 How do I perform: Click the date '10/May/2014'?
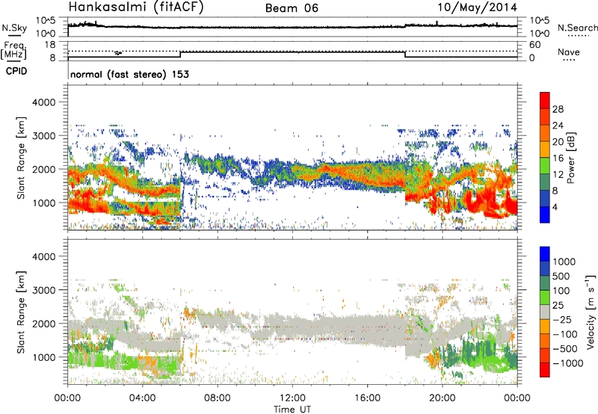pyautogui.click(x=477, y=7)
